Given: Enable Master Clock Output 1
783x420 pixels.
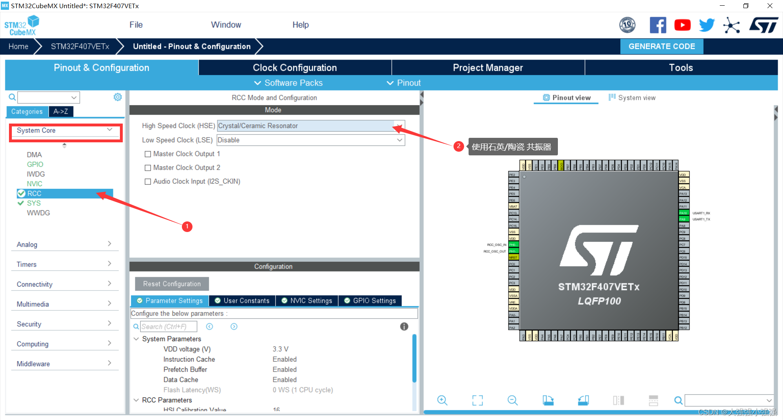Looking at the screenshot, I should 148,154.
